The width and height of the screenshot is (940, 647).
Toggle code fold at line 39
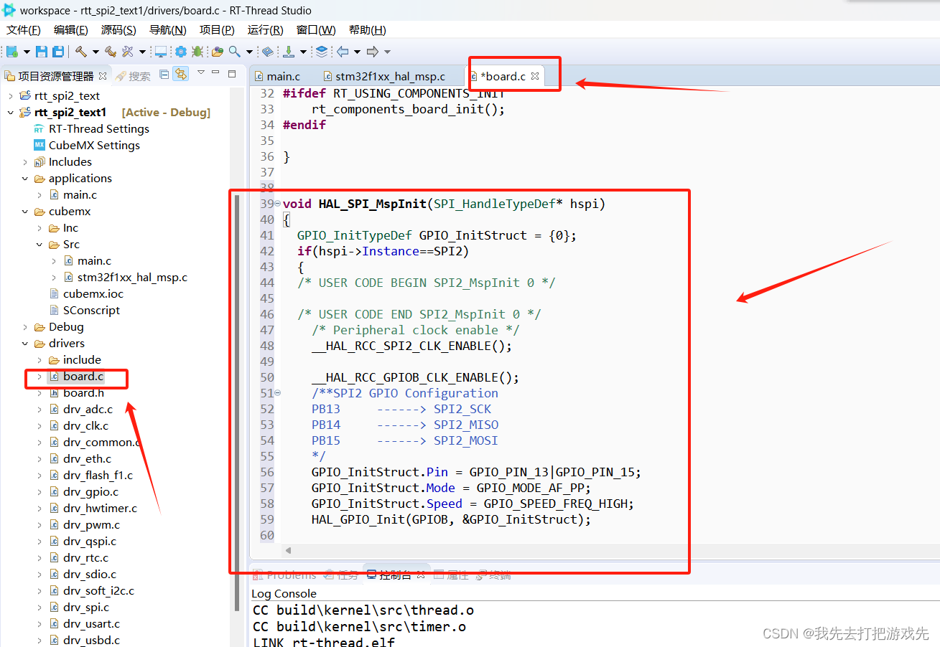(x=278, y=204)
